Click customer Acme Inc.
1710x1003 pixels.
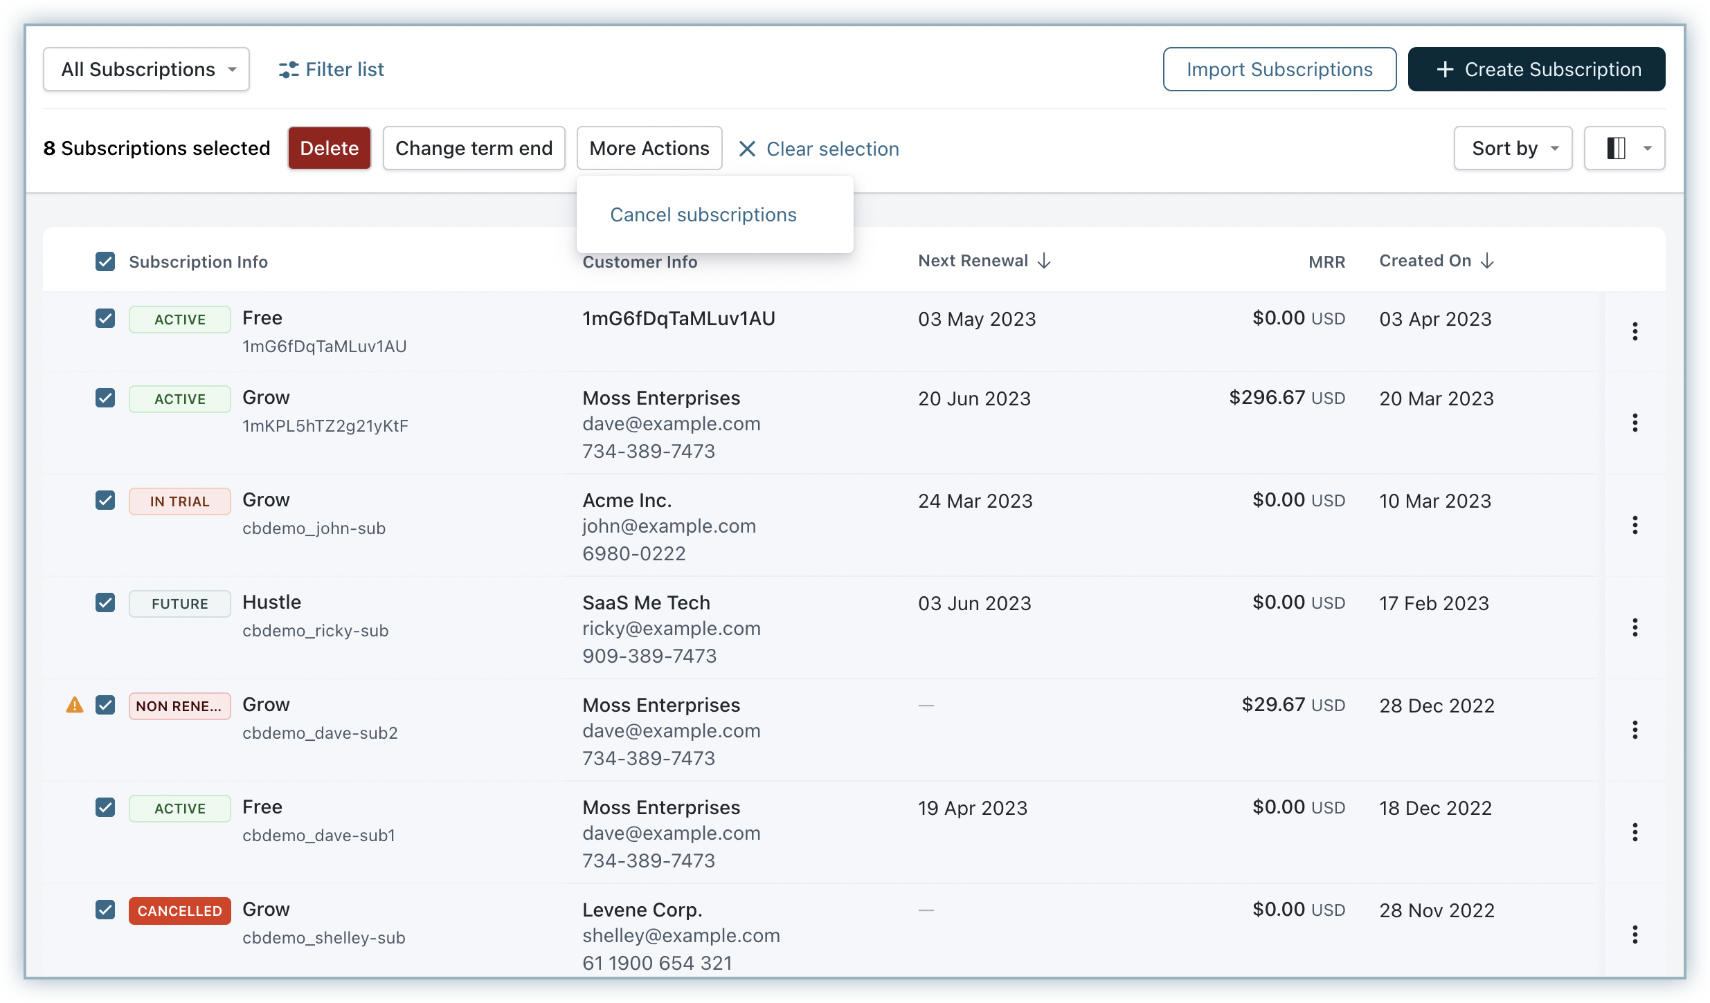[627, 500]
